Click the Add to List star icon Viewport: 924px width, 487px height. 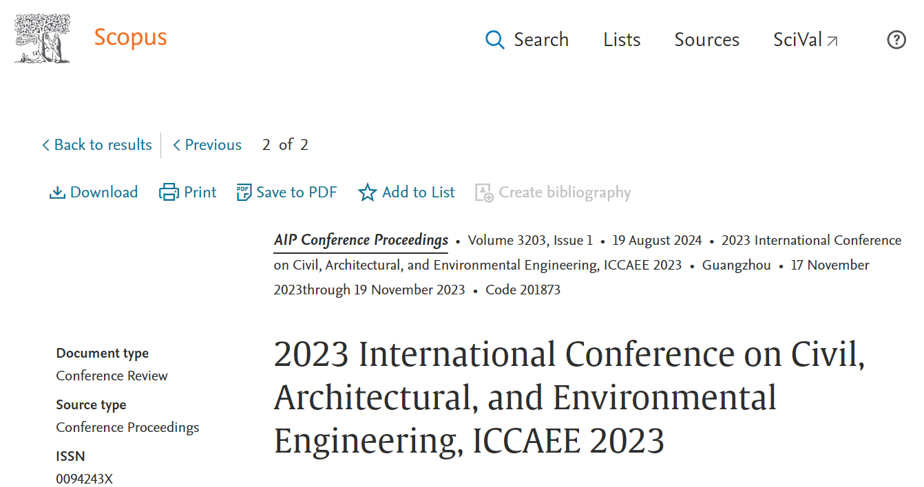(367, 193)
